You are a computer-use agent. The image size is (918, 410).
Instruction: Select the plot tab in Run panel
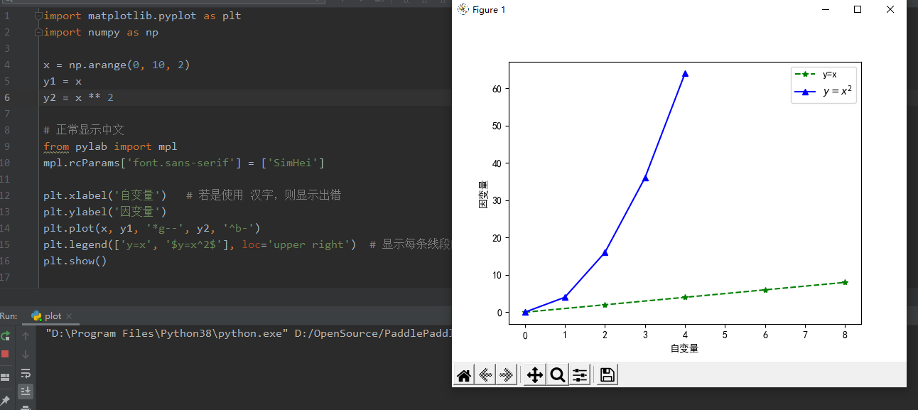click(53, 315)
